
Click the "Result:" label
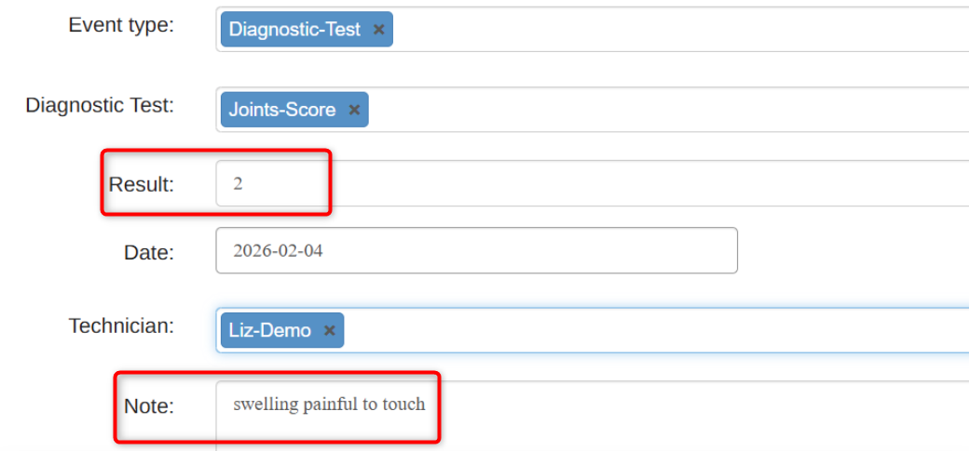click(142, 184)
